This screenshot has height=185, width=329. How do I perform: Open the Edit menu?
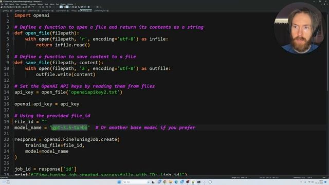(6, 4)
